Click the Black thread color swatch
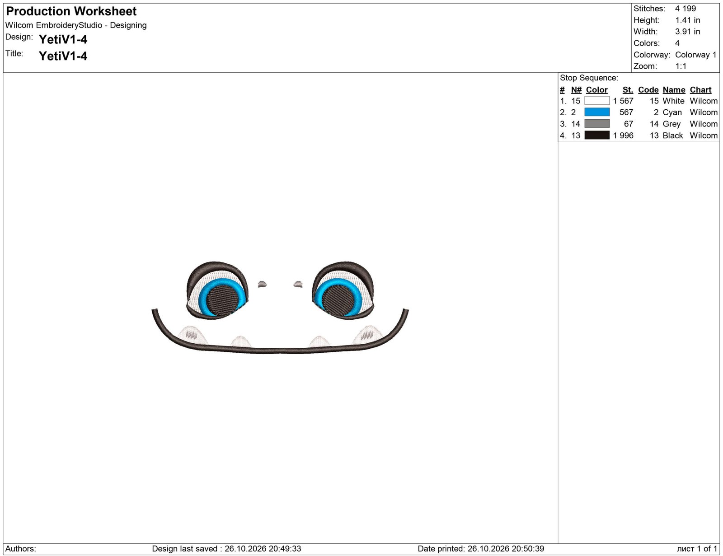Screen dimensions: 723x556 pyautogui.click(x=597, y=135)
